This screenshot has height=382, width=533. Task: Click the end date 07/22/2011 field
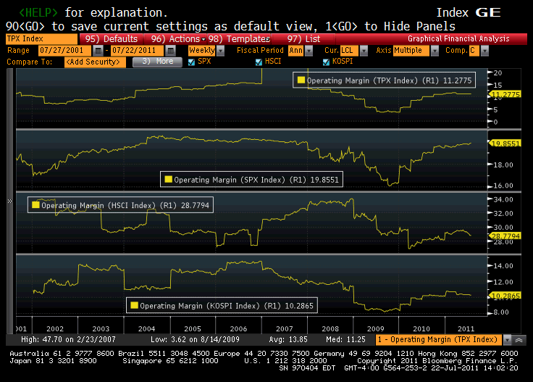[138, 51]
